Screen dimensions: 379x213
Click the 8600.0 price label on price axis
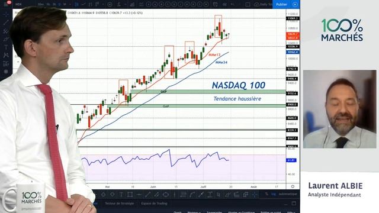[x=292, y=118]
